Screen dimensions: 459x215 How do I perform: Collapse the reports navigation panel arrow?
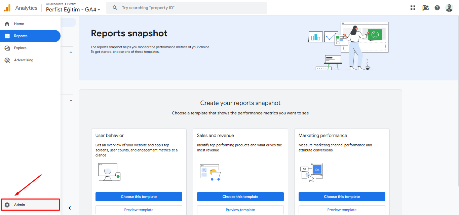(70, 208)
